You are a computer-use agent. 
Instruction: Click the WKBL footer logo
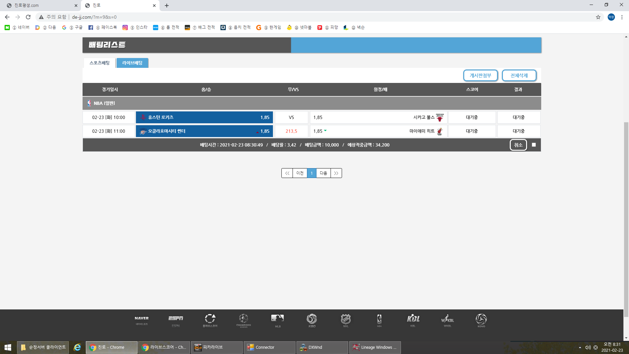point(447,320)
